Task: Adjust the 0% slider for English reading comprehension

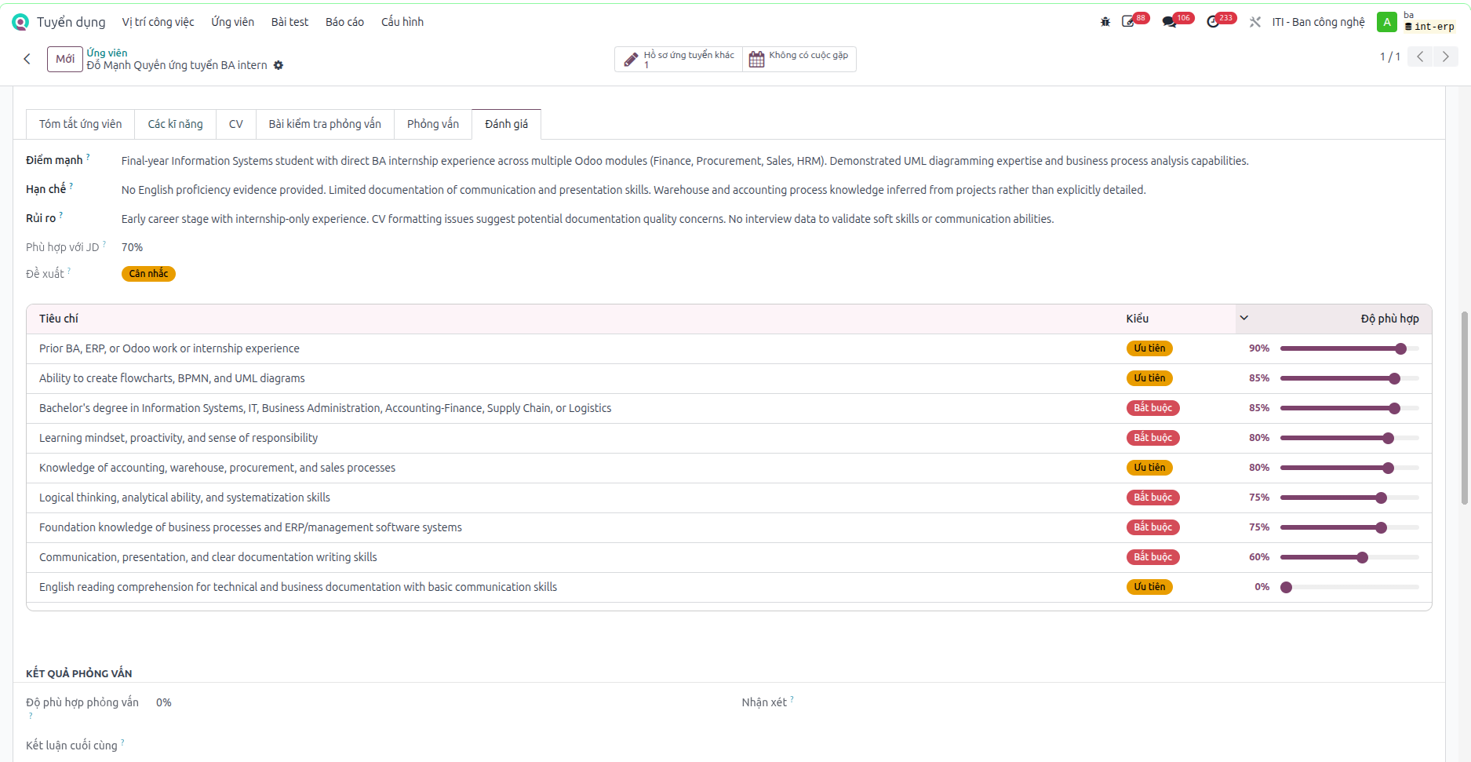Action: coord(1349,587)
